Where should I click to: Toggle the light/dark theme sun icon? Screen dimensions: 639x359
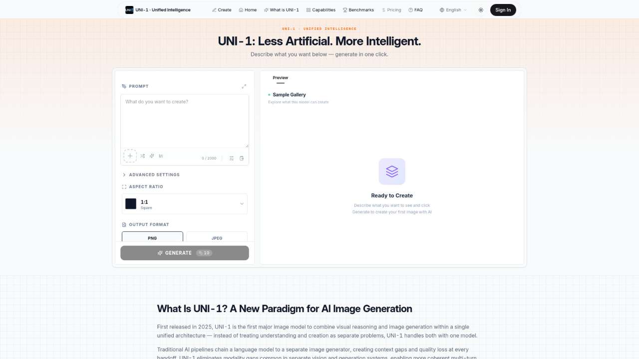click(481, 10)
